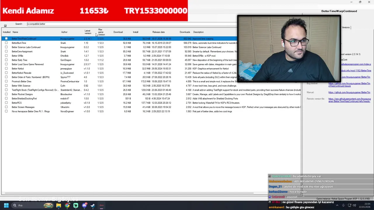The height and width of the screenshot is (210, 374).
Task: Click microphone icon in system tray
Action: [x=343, y=205]
